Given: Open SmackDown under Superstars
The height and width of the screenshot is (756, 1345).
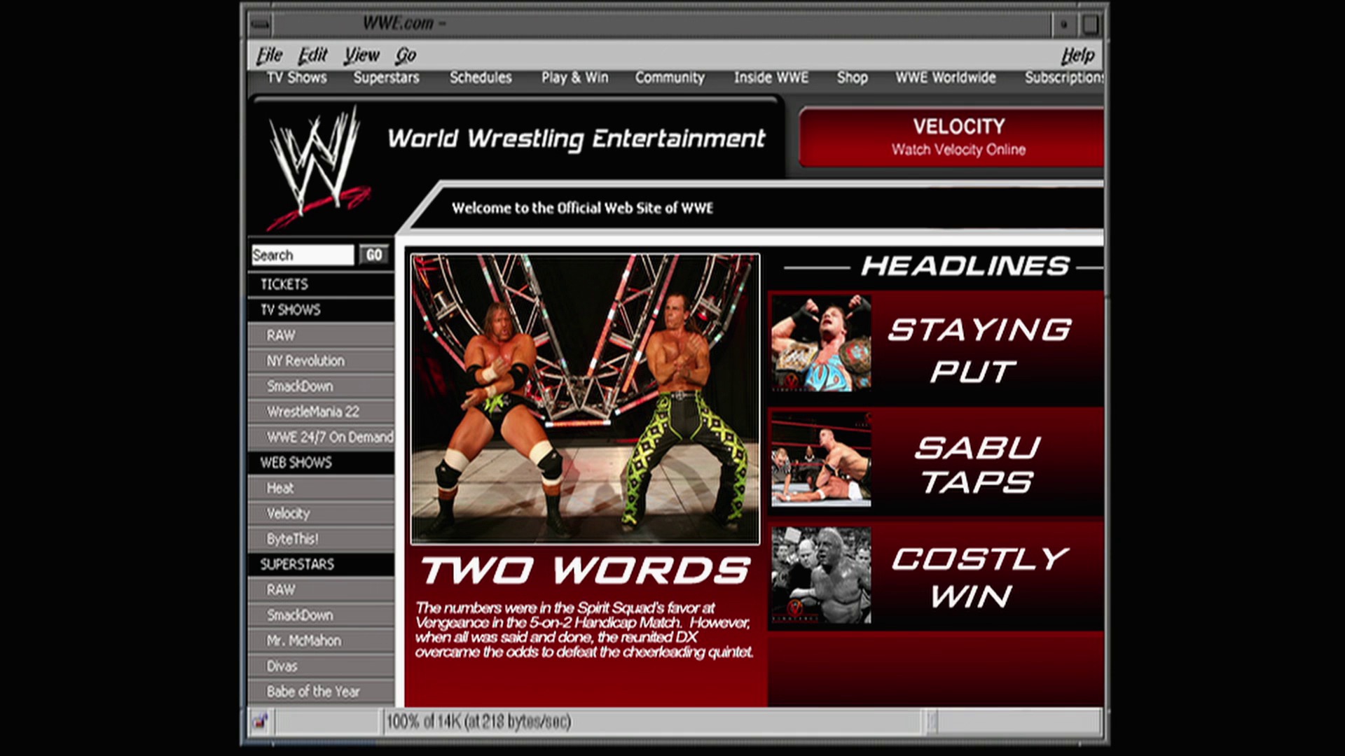Looking at the screenshot, I should [321, 615].
